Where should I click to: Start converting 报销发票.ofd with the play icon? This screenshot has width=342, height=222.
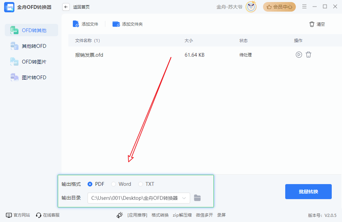(299, 54)
